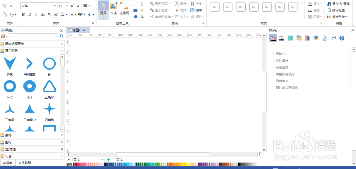Switch to the 符号库 bottom tab
This screenshot has width=356, height=169.
pyautogui.click(x=8, y=163)
